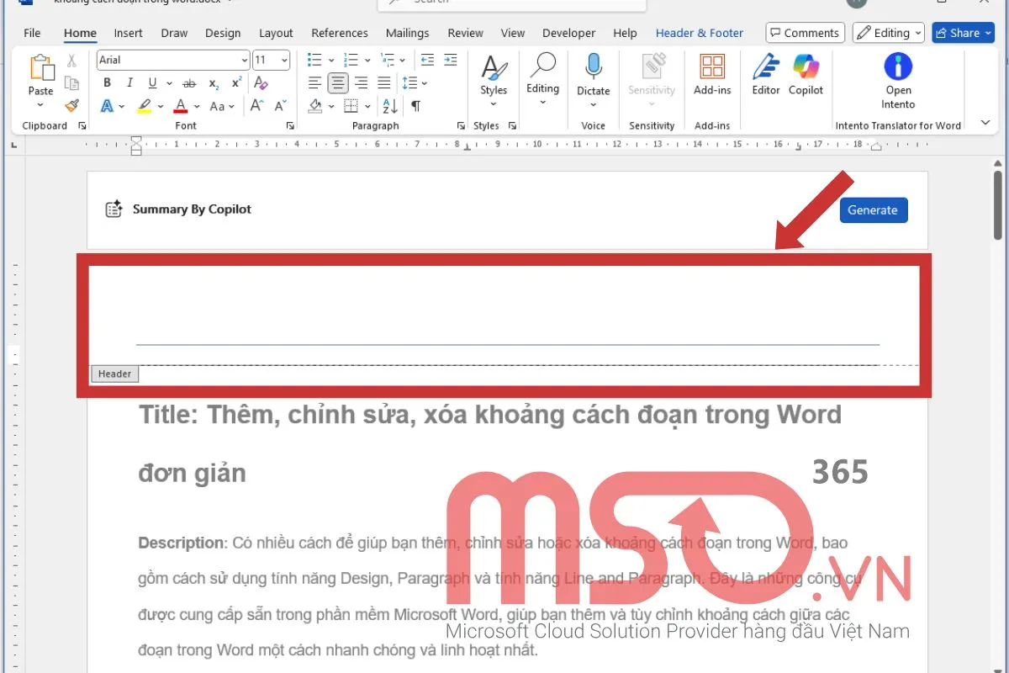Screen dimensions: 1009x673
Task: Switch to the Header & Footer tab
Action: point(699,33)
